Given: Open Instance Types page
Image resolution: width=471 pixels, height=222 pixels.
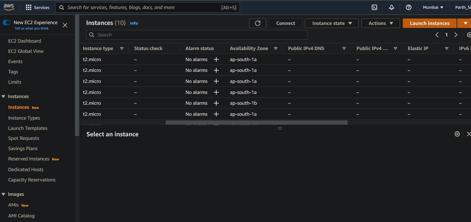Looking at the screenshot, I should [x=24, y=118].
